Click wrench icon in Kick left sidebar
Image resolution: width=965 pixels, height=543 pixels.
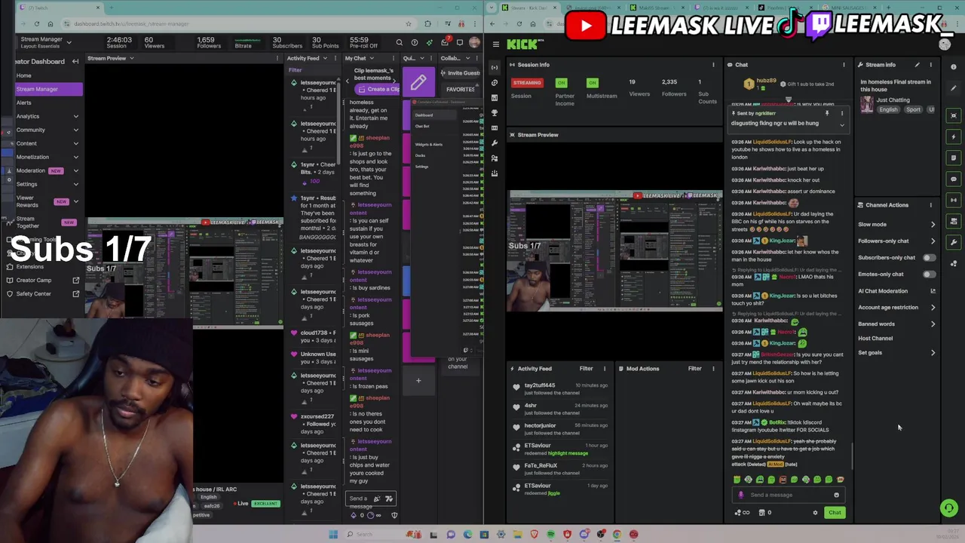click(495, 143)
